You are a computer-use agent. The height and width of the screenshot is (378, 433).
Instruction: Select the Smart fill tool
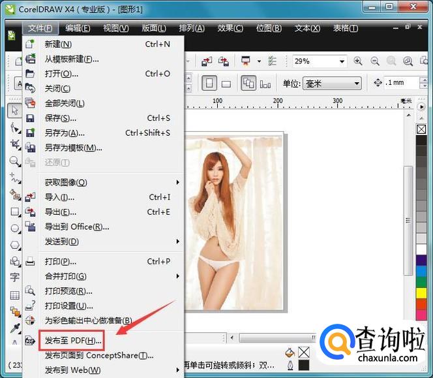[15, 195]
